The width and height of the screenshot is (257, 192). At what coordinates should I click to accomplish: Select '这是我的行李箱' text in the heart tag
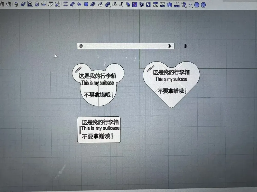(x=171, y=72)
